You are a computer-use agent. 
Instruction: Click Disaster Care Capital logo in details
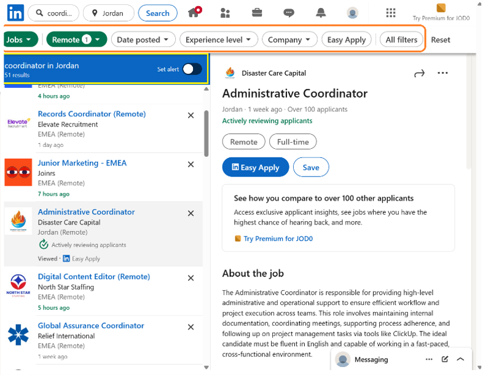click(230, 73)
